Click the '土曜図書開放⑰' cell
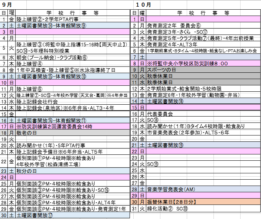The height and width of the screenshot is (219, 261). pos(72,215)
